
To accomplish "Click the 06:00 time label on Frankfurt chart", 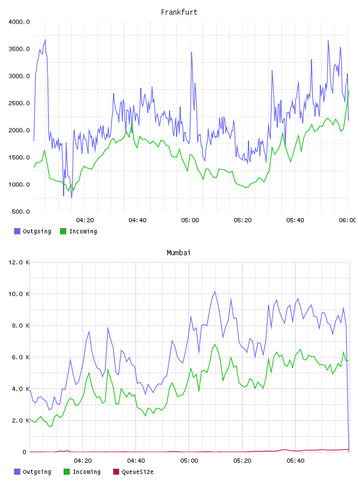I will (347, 220).
